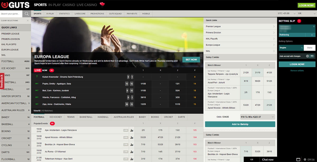Click the search magnifier icon
The image size is (317, 162).
point(27,14)
